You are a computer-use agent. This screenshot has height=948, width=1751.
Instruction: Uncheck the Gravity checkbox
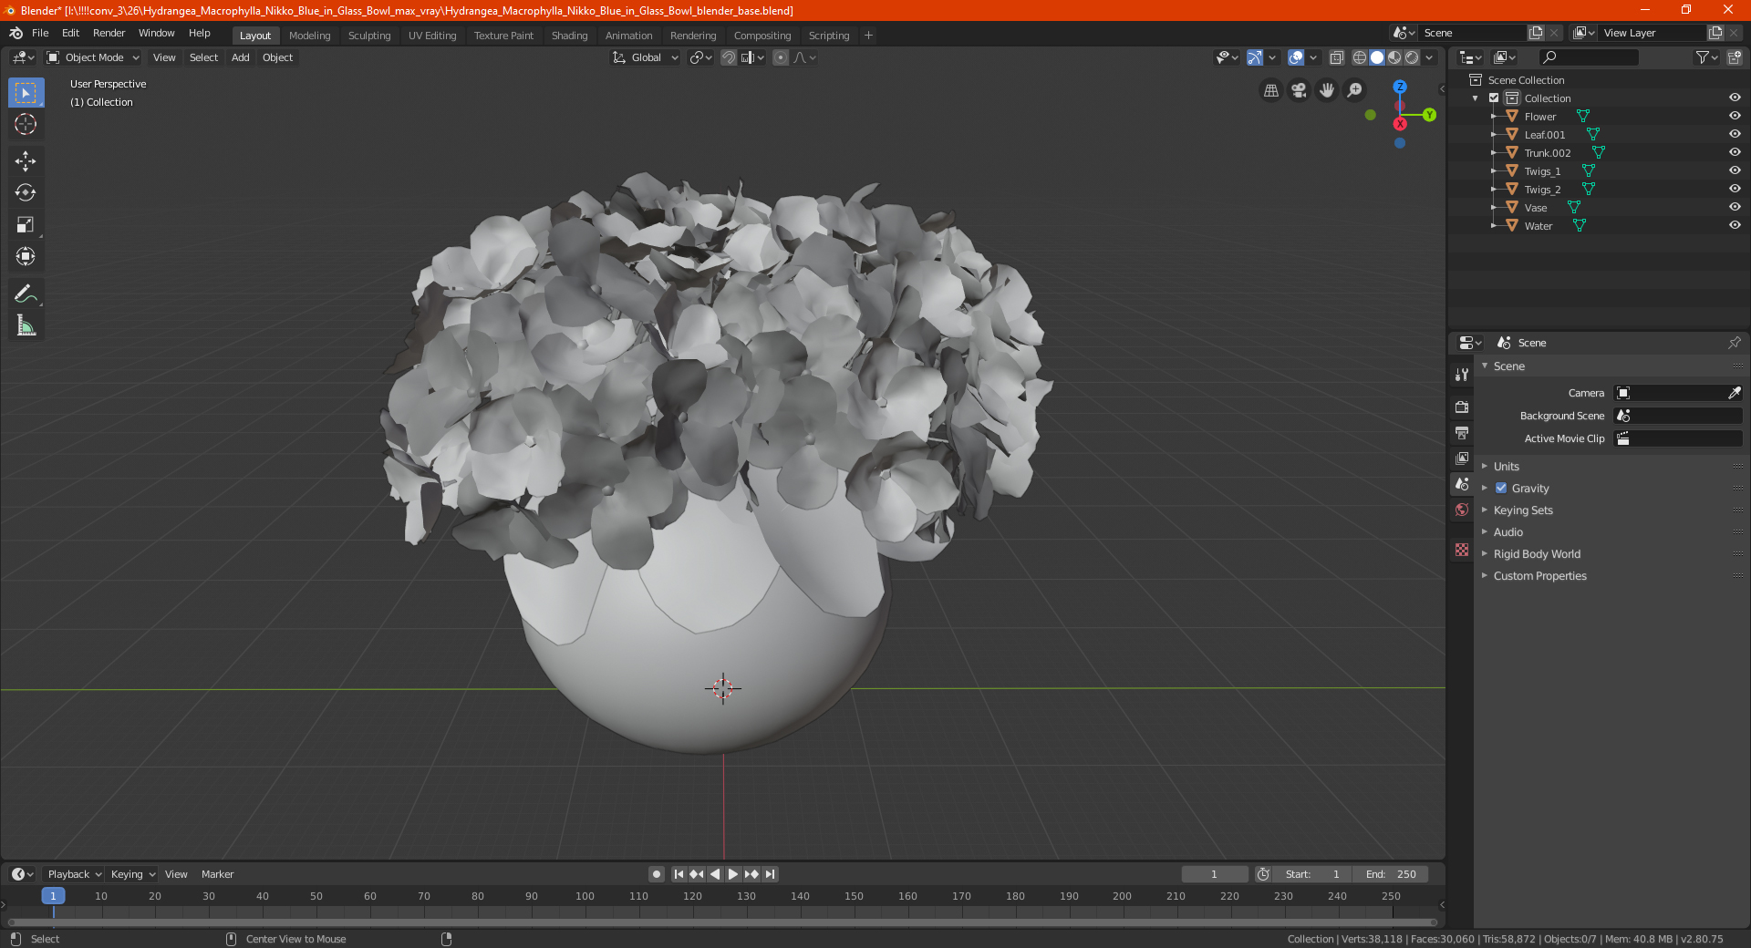pyautogui.click(x=1501, y=488)
